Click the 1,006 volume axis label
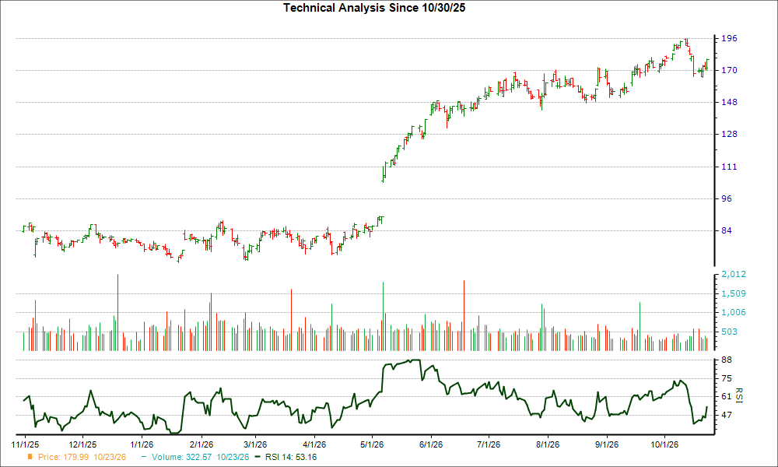 click(x=734, y=313)
